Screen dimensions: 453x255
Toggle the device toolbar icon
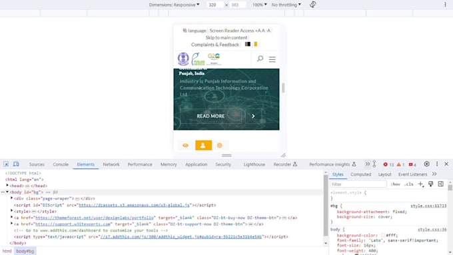pyautogui.click(x=16, y=164)
